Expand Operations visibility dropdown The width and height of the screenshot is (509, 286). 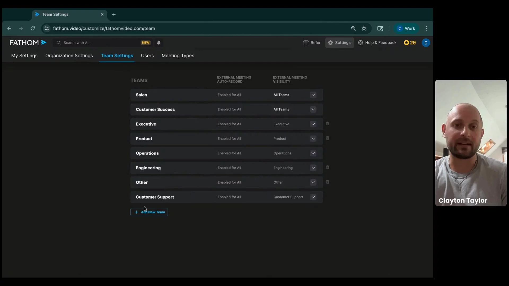(313, 153)
